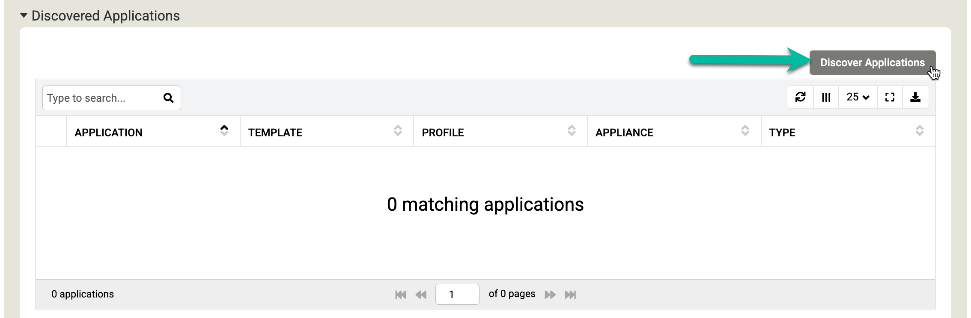971x318 pixels.
Task: Toggle fullscreen table view
Action: pyautogui.click(x=890, y=97)
